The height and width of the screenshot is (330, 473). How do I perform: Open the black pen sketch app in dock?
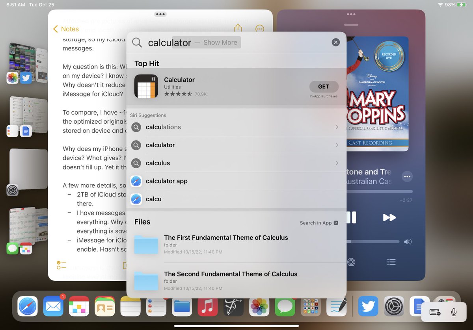[234, 306]
